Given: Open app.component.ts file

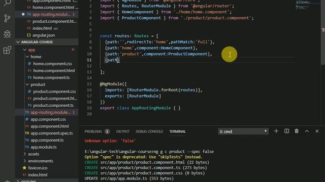Looking at the screenshot, I should tap(47, 140).
